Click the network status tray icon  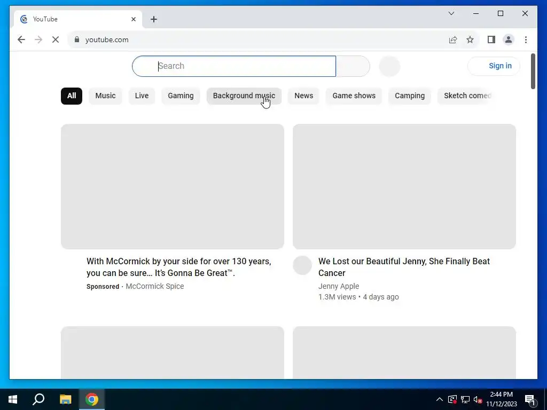[x=465, y=399]
